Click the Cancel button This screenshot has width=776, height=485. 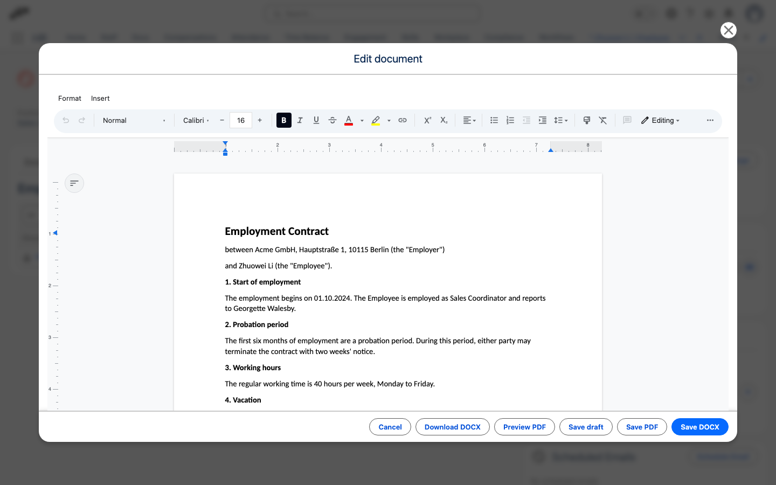(390, 427)
